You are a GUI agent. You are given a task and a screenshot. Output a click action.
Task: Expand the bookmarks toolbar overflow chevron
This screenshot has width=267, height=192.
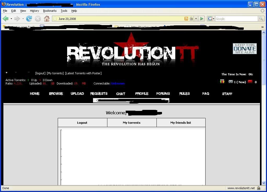click(x=262, y=27)
